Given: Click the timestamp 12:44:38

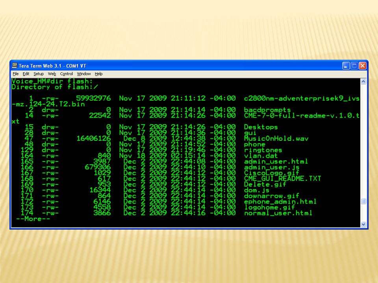Looking at the screenshot, I should click(x=188, y=139).
